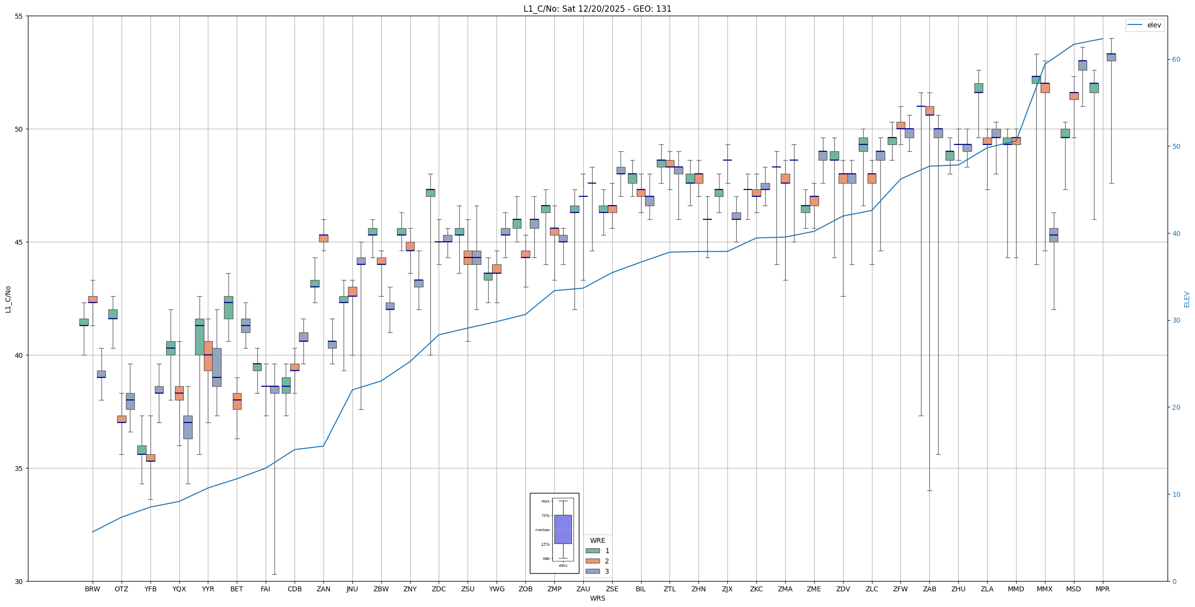Click the 30 tick on left axis
The width and height of the screenshot is (1195, 607).
pyautogui.click(x=20, y=581)
